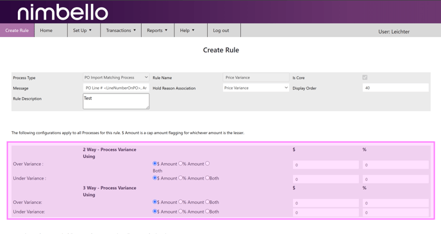
Task: Click 2 Way Over Variance $ field
Action: point(326,165)
